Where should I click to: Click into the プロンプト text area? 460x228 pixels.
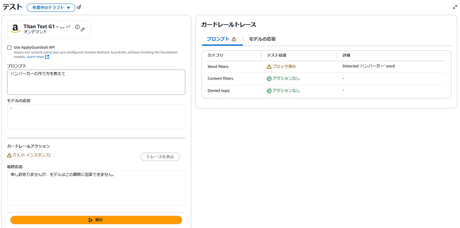[96, 82]
